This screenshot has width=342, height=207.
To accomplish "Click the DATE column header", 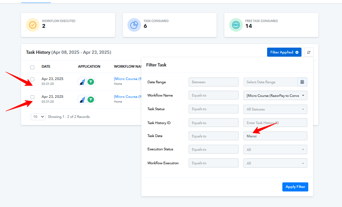I will pos(46,66).
